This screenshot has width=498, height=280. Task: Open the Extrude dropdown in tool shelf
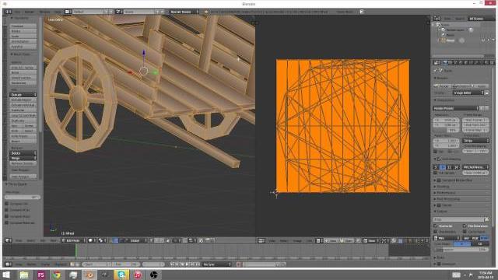point(23,95)
